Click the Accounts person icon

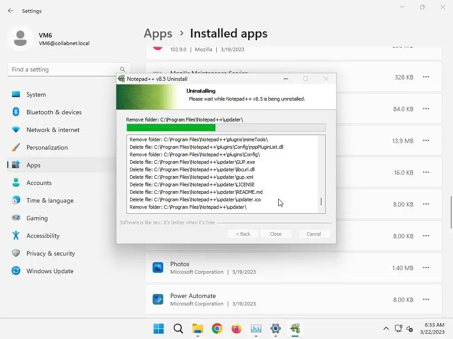point(16,182)
